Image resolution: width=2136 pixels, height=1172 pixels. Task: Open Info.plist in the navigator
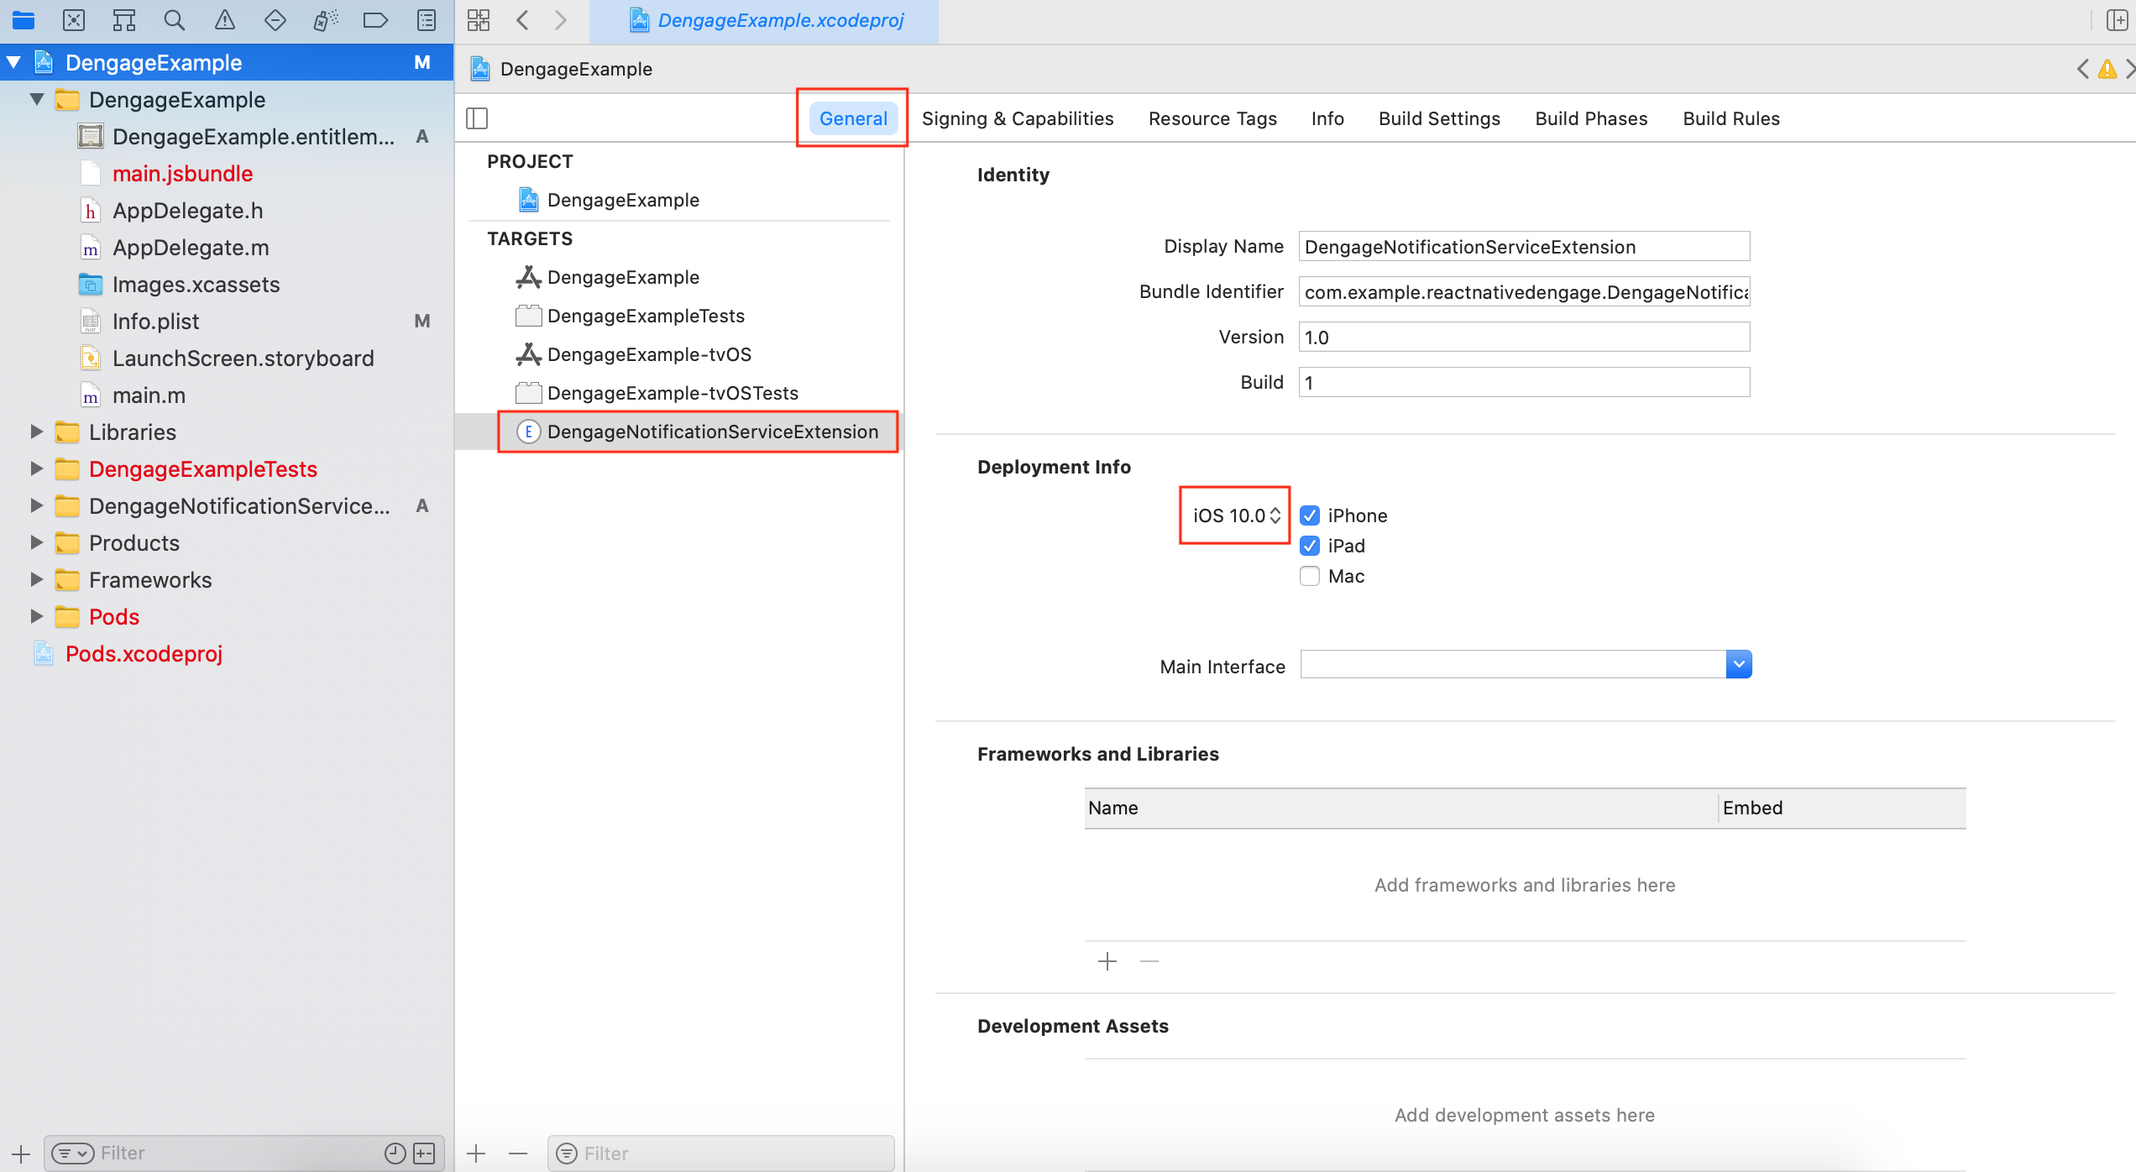155,322
